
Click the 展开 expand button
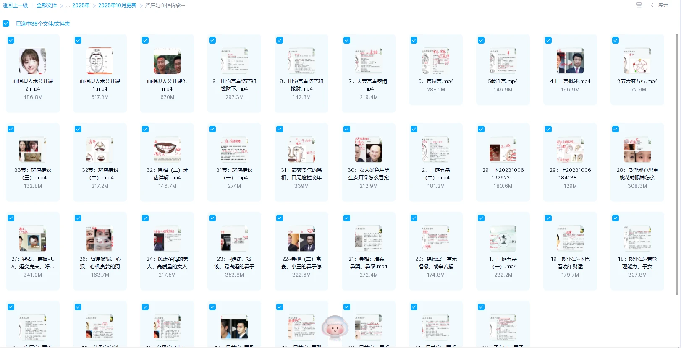[663, 5]
